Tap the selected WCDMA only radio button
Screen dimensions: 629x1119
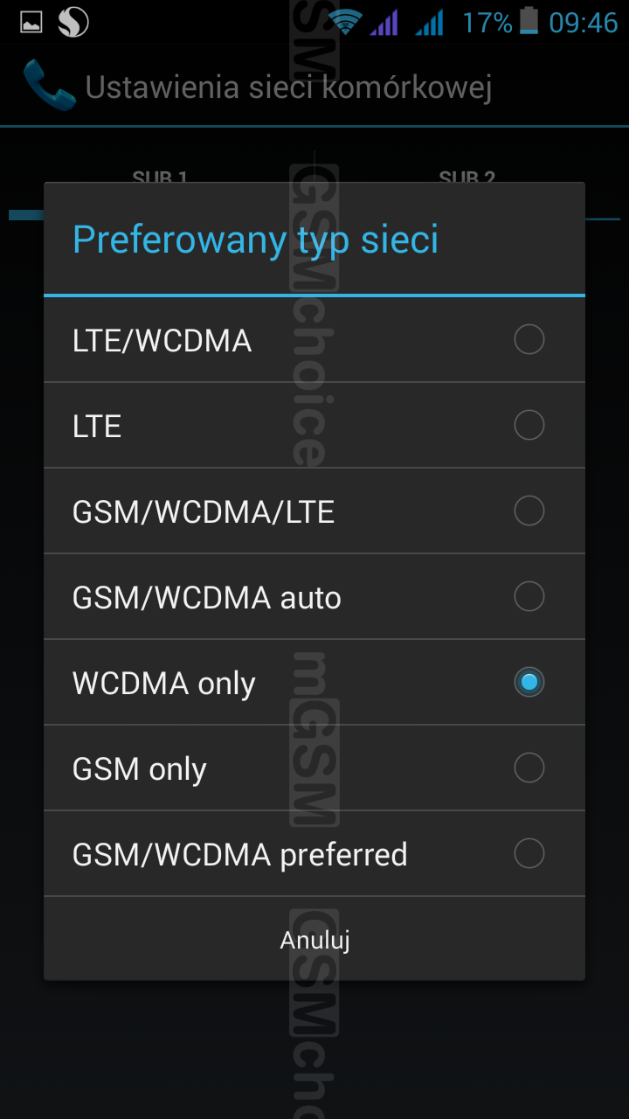[x=529, y=682]
